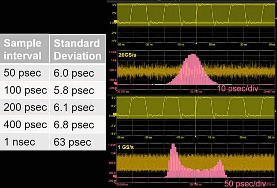Select the '6.1 psec' standard deviation cell
The image size is (277, 188).
click(x=77, y=107)
